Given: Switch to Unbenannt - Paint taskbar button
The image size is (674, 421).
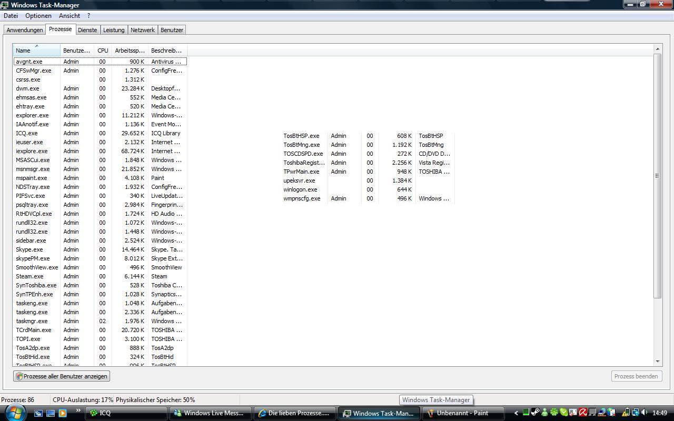Looking at the screenshot, I should coord(463,413).
